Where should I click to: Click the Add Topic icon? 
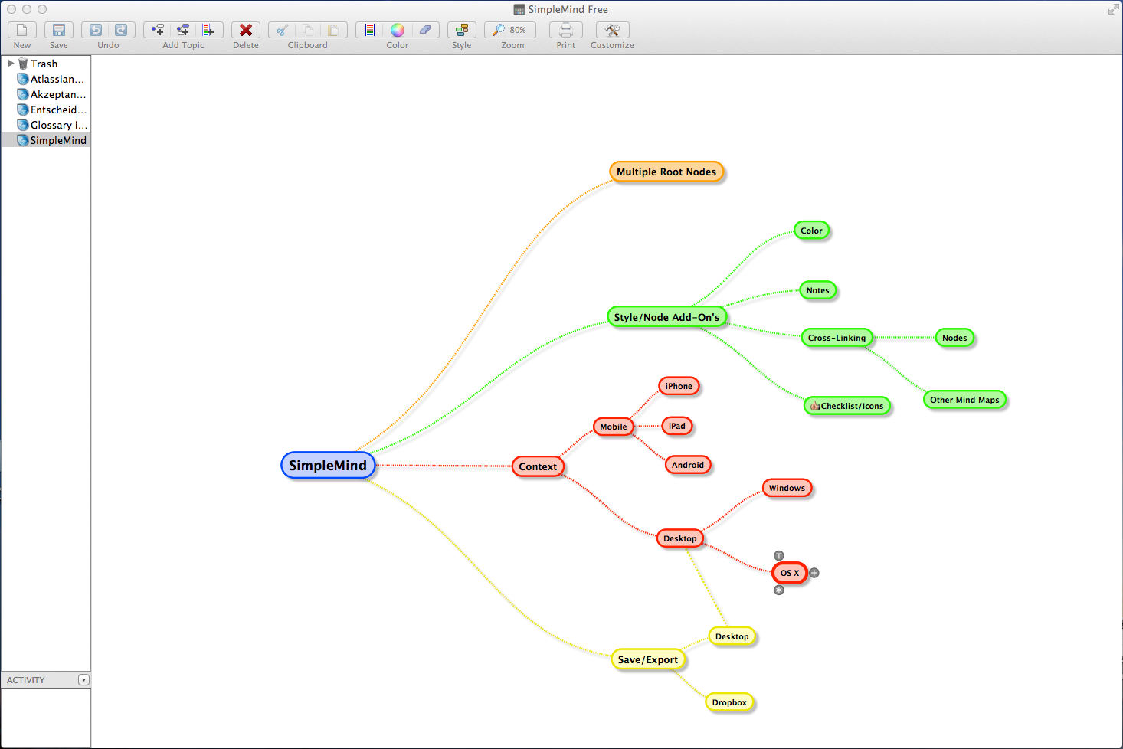tap(158, 30)
